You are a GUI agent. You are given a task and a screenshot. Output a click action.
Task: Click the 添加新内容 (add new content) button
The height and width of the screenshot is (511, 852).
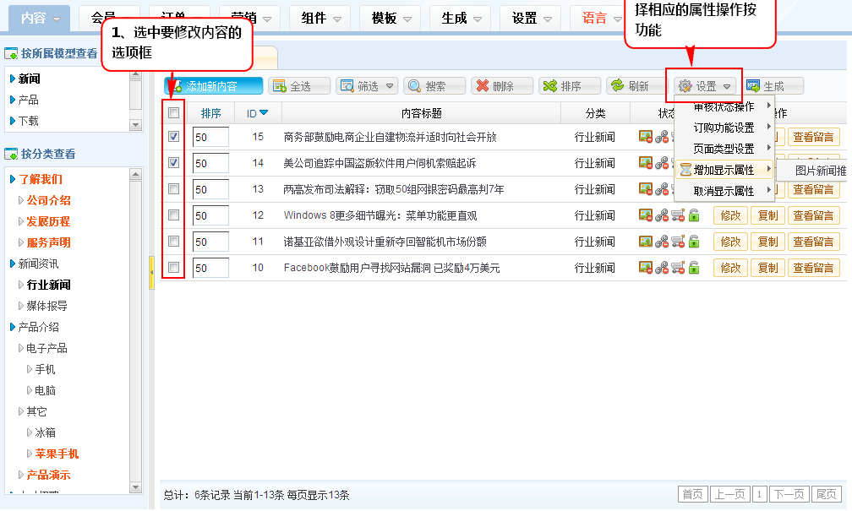pos(202,86)
